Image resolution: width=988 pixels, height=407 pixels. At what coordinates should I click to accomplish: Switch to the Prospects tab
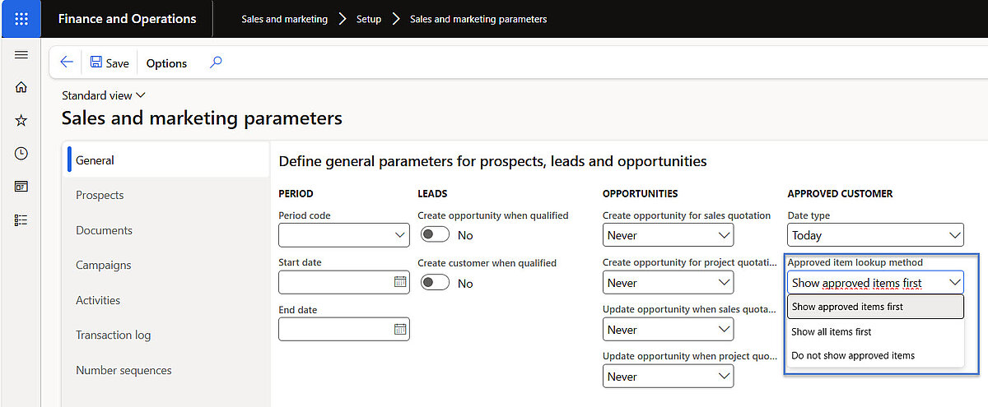[x=100, y=196]
